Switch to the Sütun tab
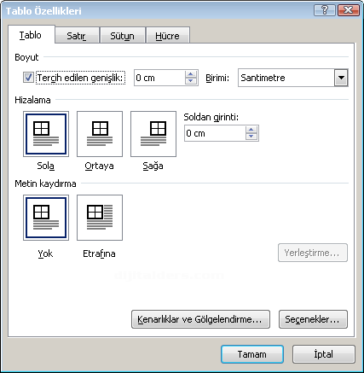The image size is (364, 373). tap(123, 36)
